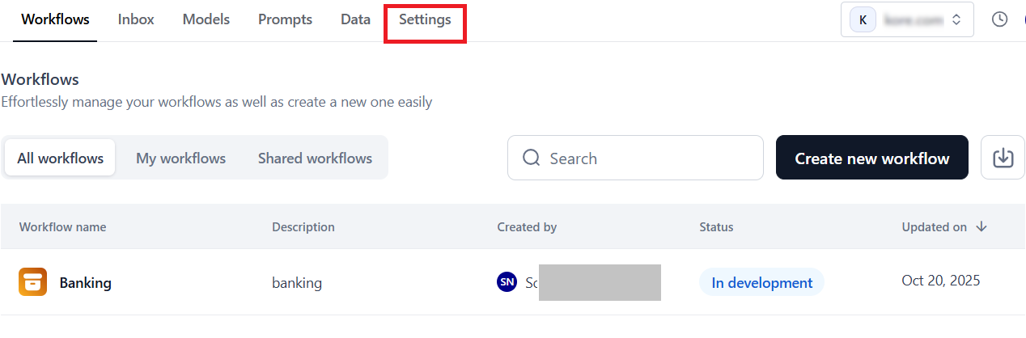Open the Inbox tab

[136, 19]
